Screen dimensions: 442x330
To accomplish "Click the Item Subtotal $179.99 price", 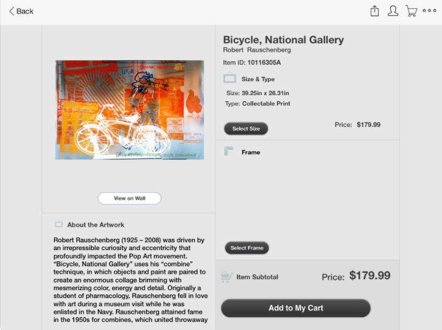I will 370,275.
